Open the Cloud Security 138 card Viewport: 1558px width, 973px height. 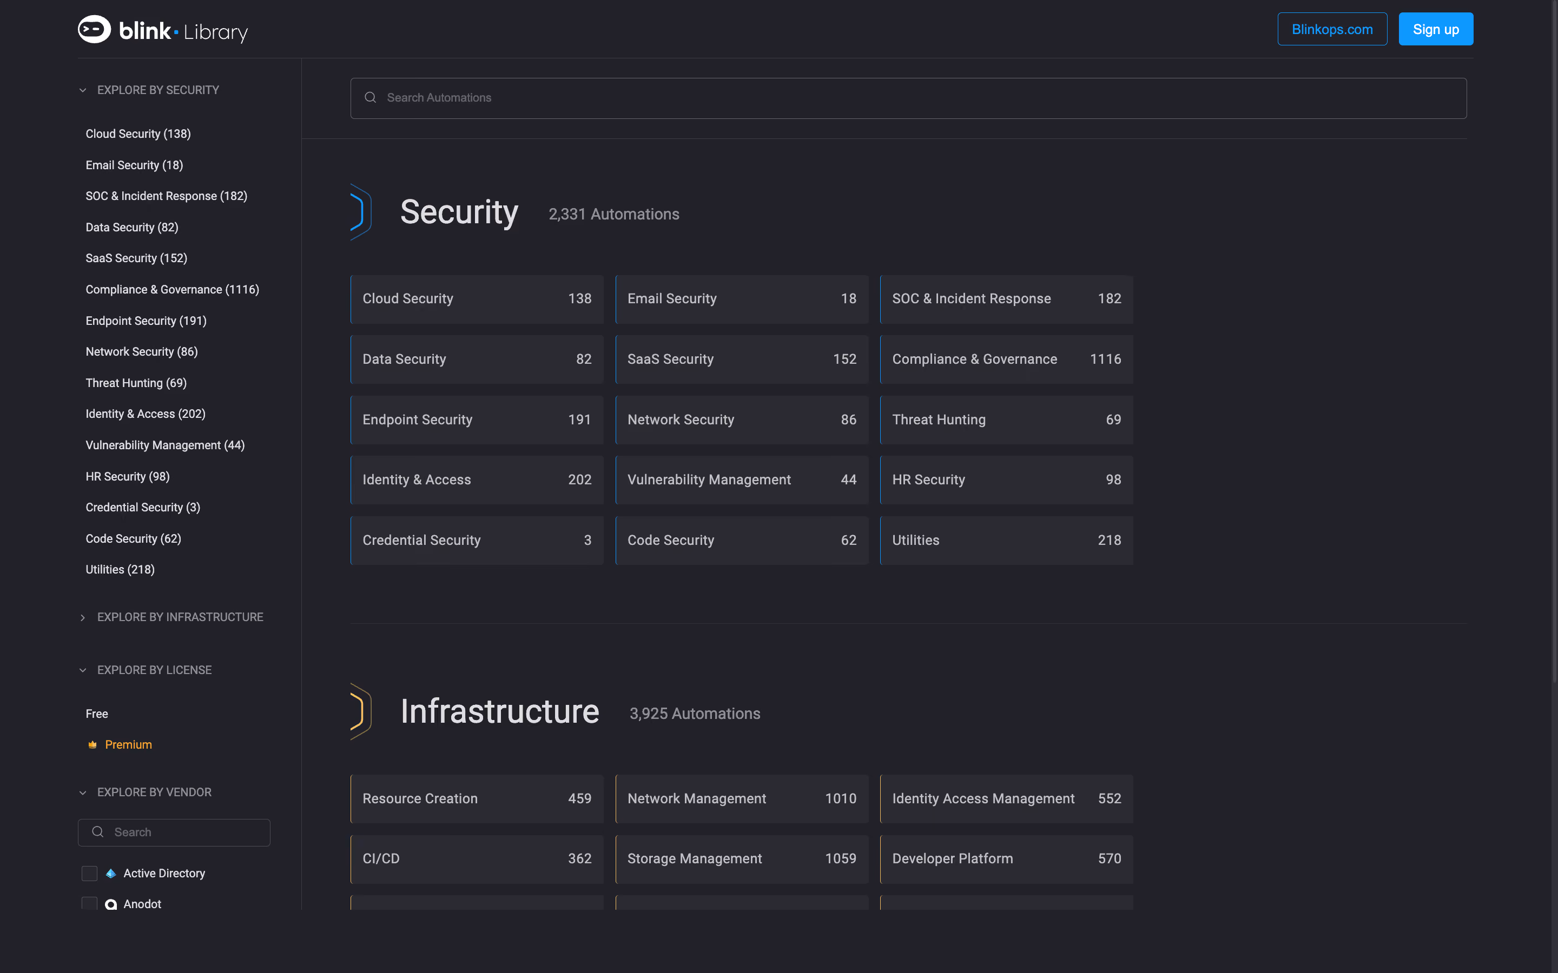tap(477, 299)
